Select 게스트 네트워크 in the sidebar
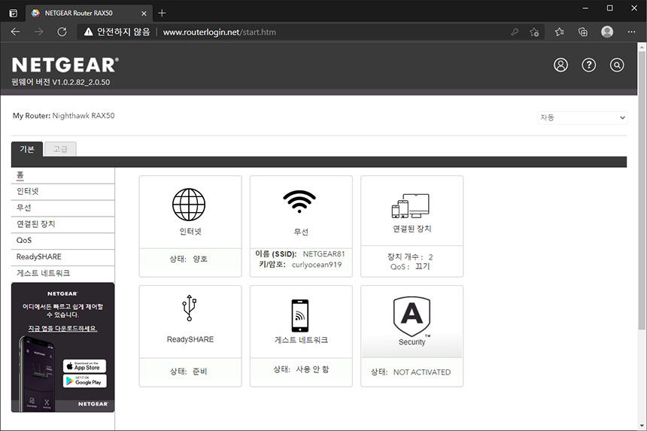Screen dimensions: 647x431 [62, 274]
